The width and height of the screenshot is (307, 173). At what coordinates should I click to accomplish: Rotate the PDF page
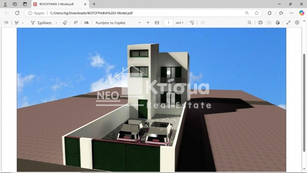[x=191, y=23]
